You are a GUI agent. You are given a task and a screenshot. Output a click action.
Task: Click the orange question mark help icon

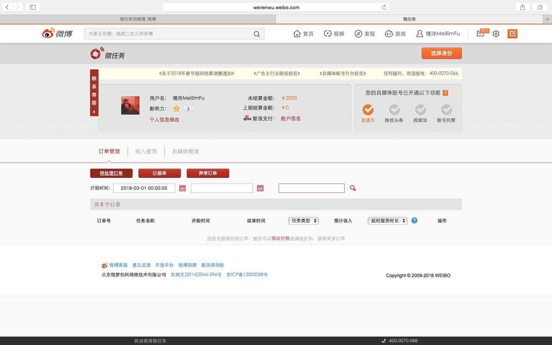[x=445, y=93]
